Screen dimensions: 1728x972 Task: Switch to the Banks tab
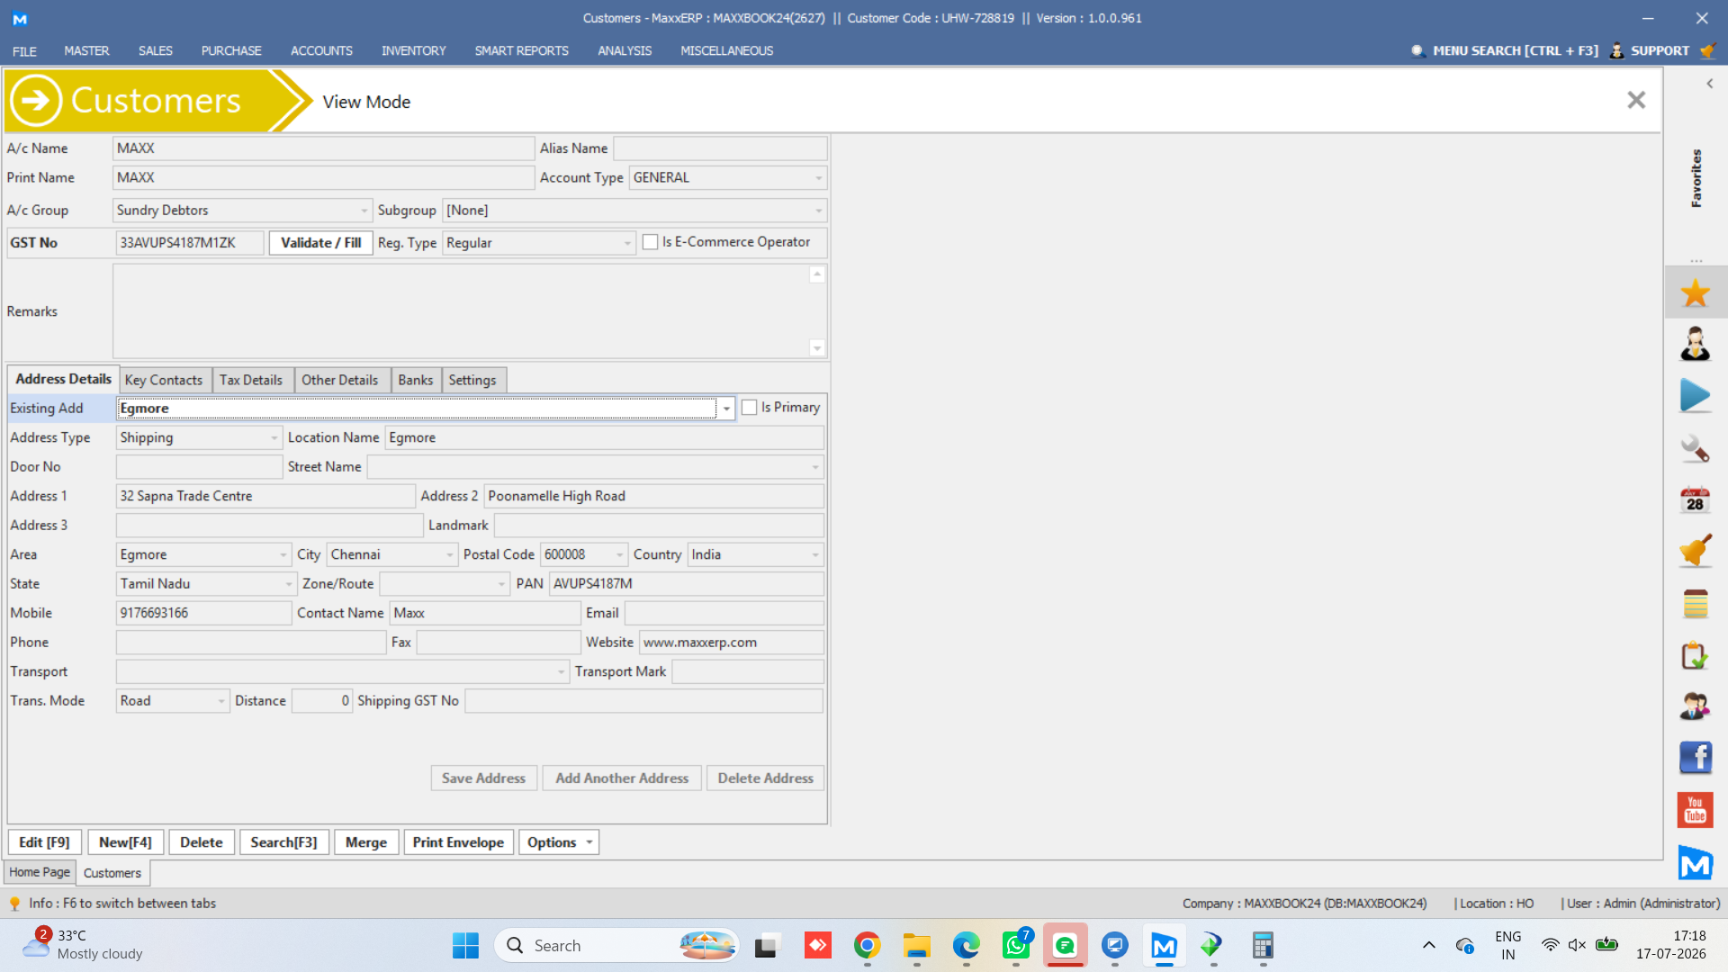[x=416, y=380]
